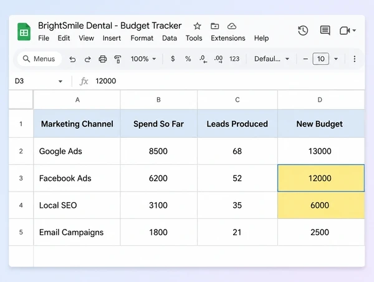Screen dimensions: 374x282
Task: Select the Google Ads cell
Action: 77,151
